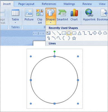Click the bottom-right corner sizing handle
The image size is (108, 112).
pyautogui.click(x=78, y=104)
